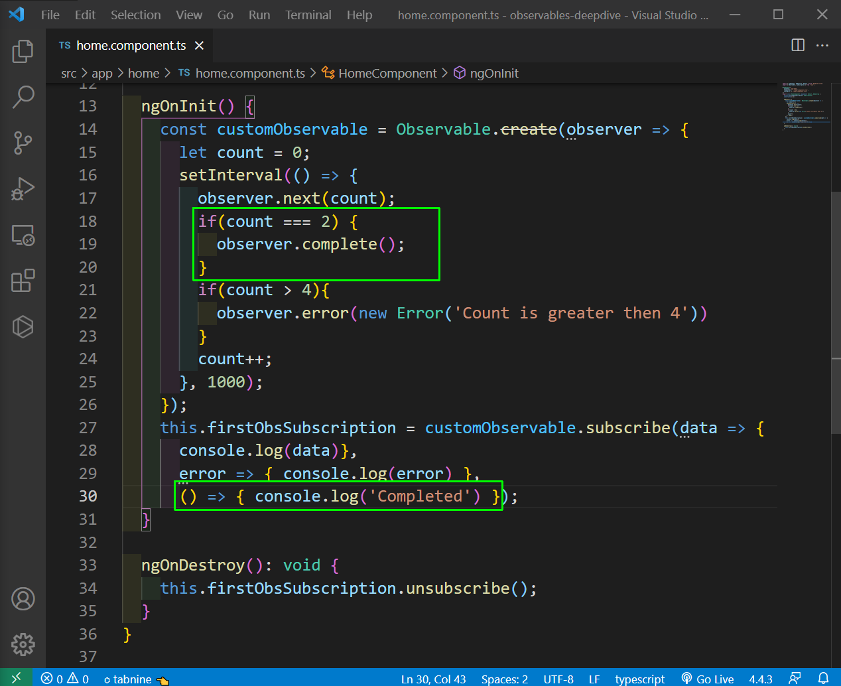
Task: Click the tabnine status bar item
Action: [136, 679]
